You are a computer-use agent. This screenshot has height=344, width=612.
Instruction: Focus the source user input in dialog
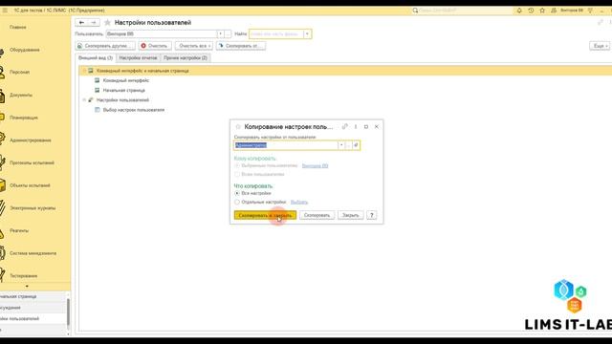(286, 145)
